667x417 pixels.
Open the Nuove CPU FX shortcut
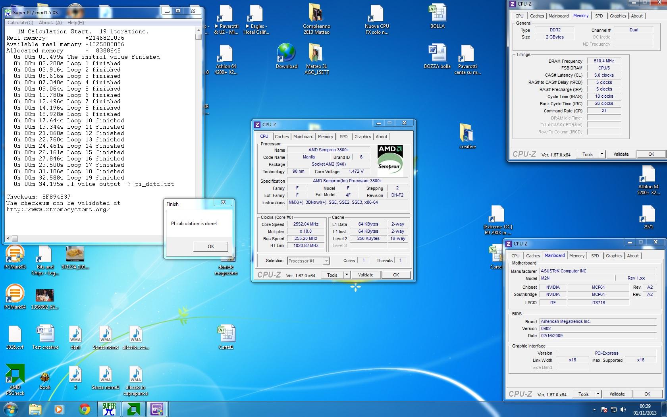[377, 19]
